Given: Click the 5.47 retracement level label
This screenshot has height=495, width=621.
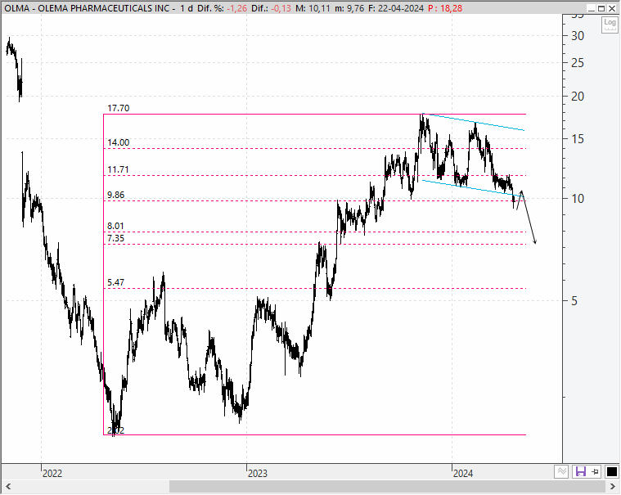Looking at the screenshot, I should [x=115, y=282].
